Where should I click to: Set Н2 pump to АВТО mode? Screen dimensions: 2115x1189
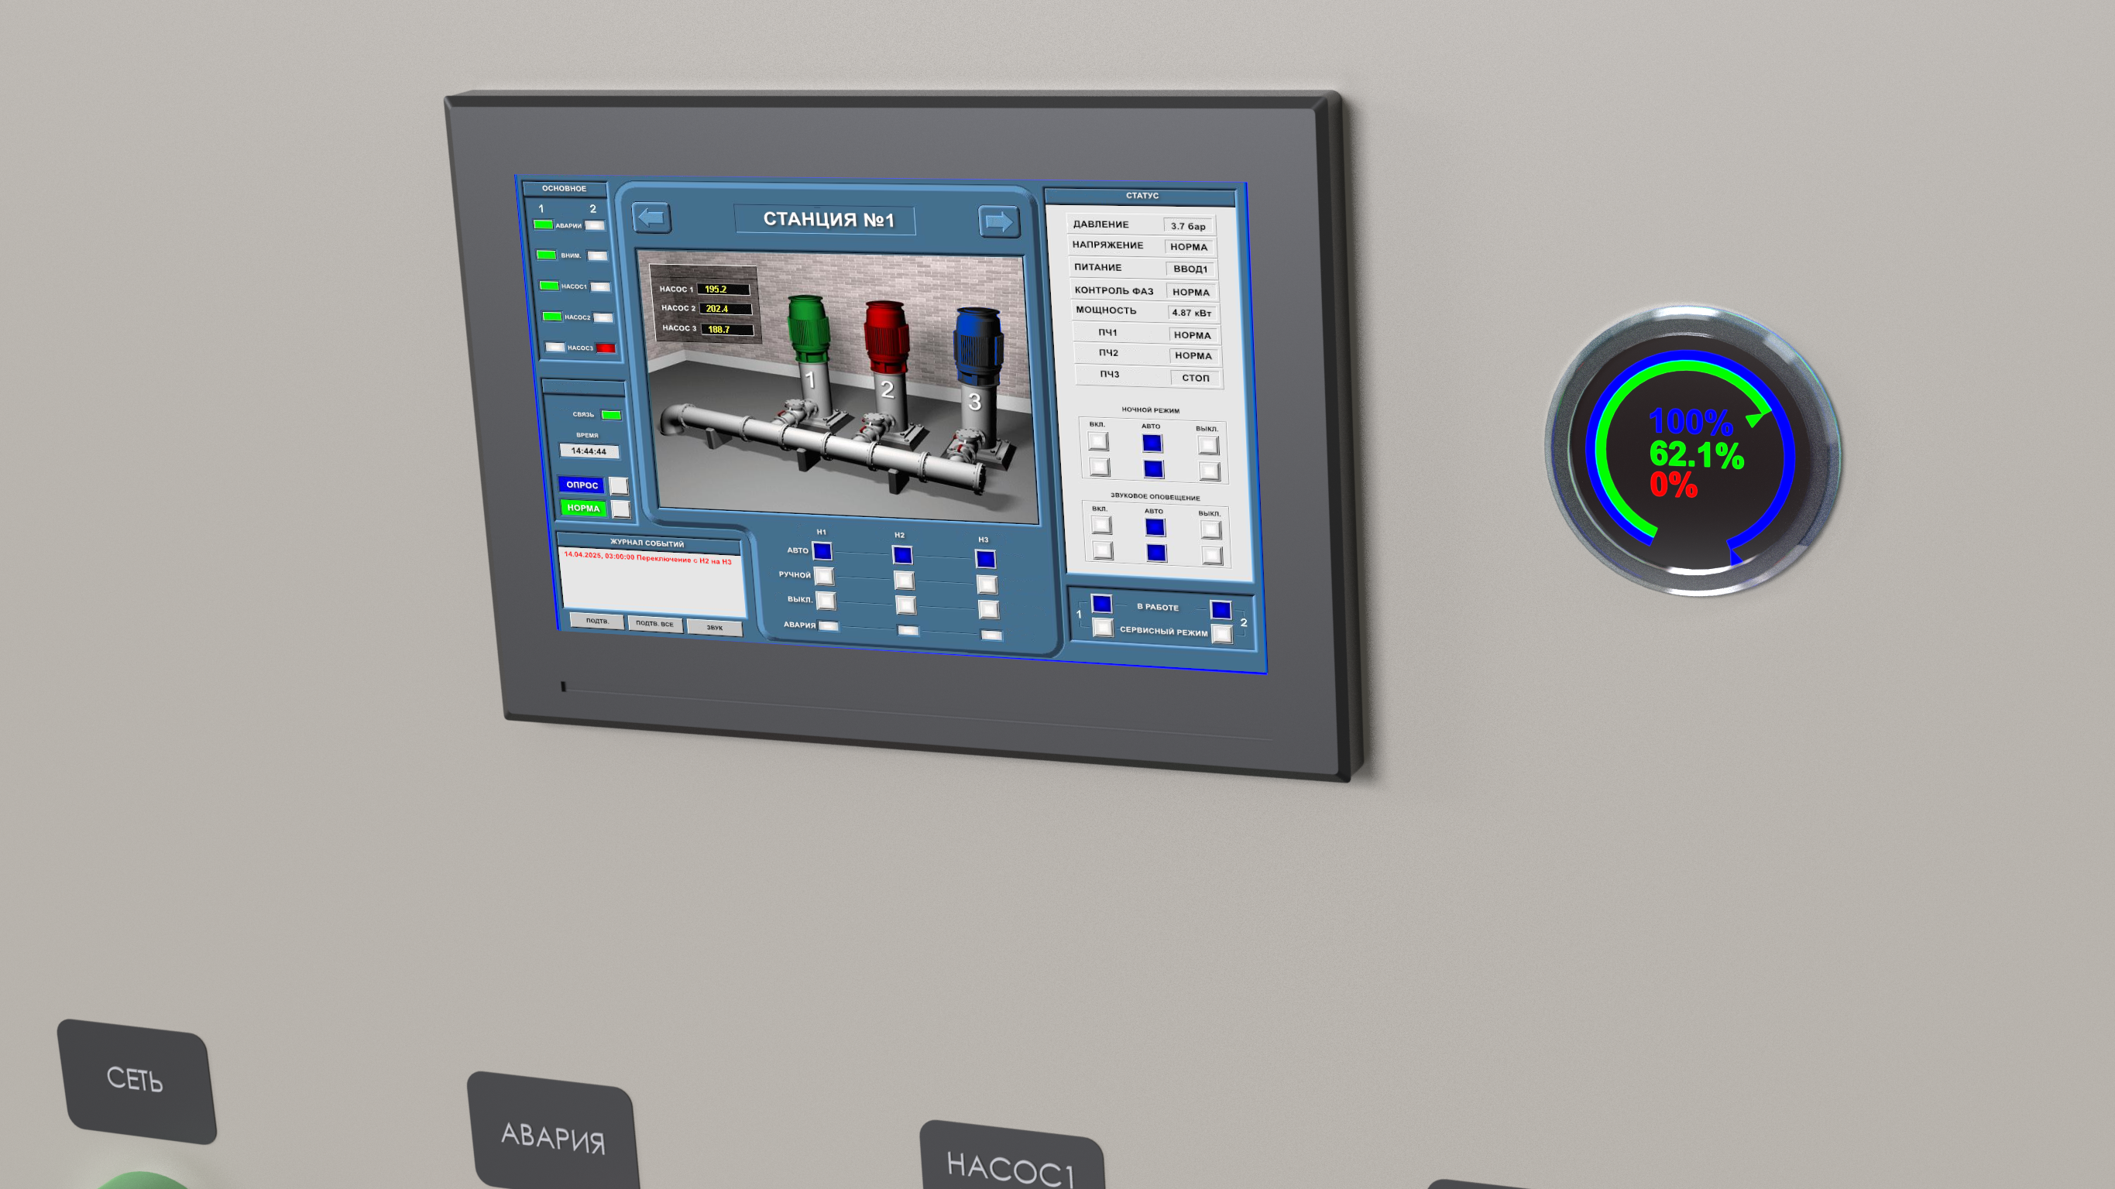click(x=902, y=555)
